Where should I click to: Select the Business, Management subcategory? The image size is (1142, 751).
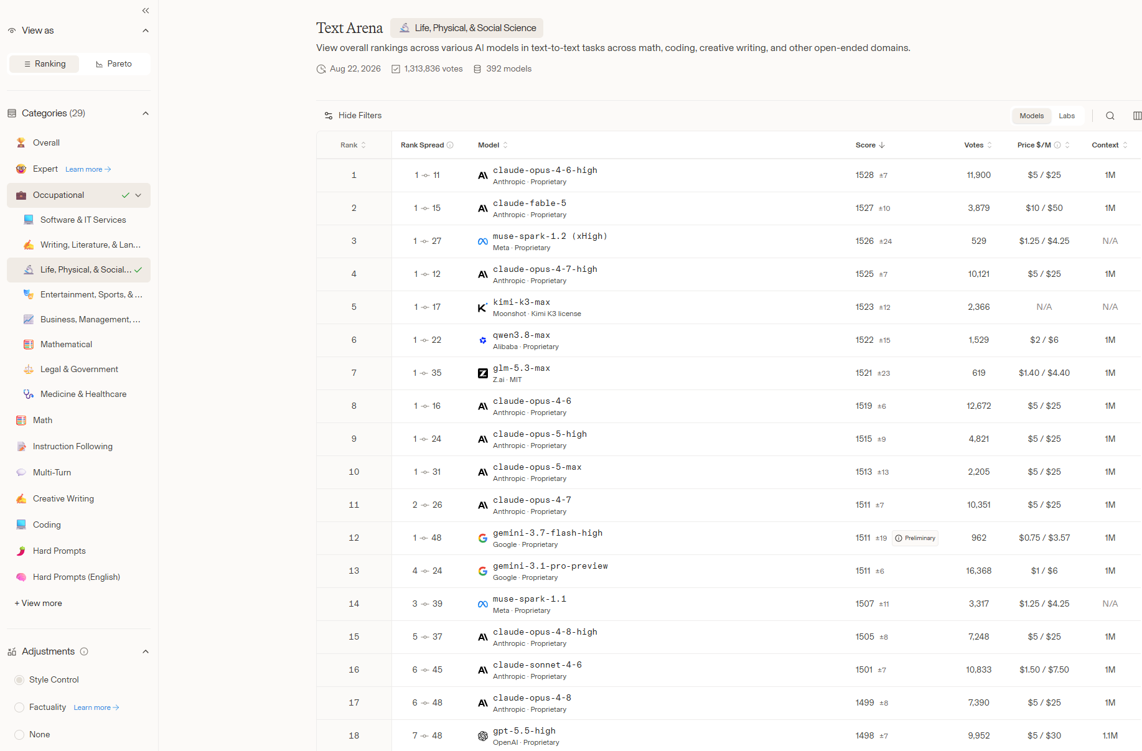79,319
